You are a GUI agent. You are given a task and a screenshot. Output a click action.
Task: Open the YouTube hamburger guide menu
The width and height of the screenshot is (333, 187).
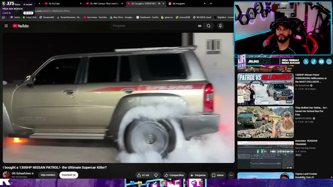pos(6,26)
